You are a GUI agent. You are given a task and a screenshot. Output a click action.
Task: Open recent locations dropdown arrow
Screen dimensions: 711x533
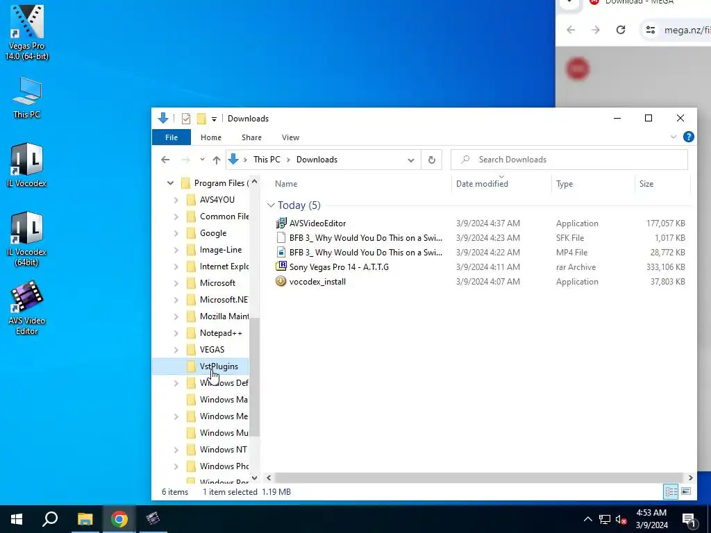(202, 160)
